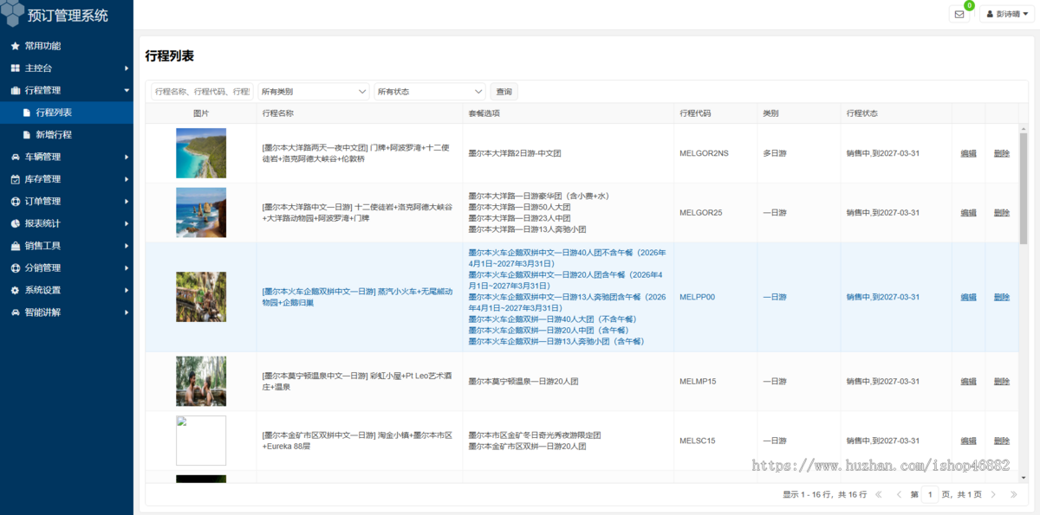This screenshot has width=1040, height=515.
Task: Click 报表统计 chart icon
Action: click(15, 223)
